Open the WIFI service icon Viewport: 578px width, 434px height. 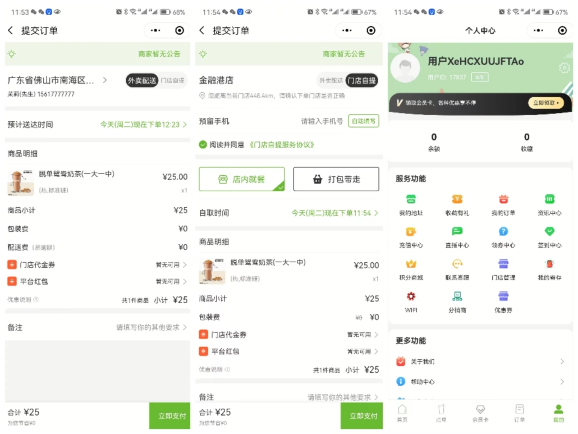pyautogui.click(x=411, y=296)
